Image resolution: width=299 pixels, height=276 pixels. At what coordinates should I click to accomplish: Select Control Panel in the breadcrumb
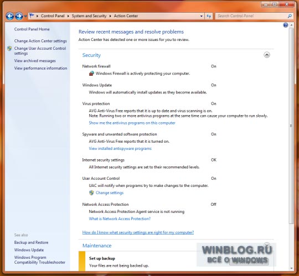coord(53,16)
